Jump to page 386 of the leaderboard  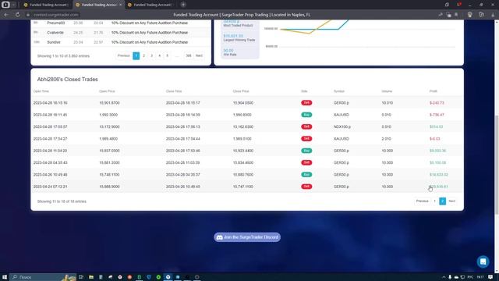pyautogui.click(x=189, y=55)
